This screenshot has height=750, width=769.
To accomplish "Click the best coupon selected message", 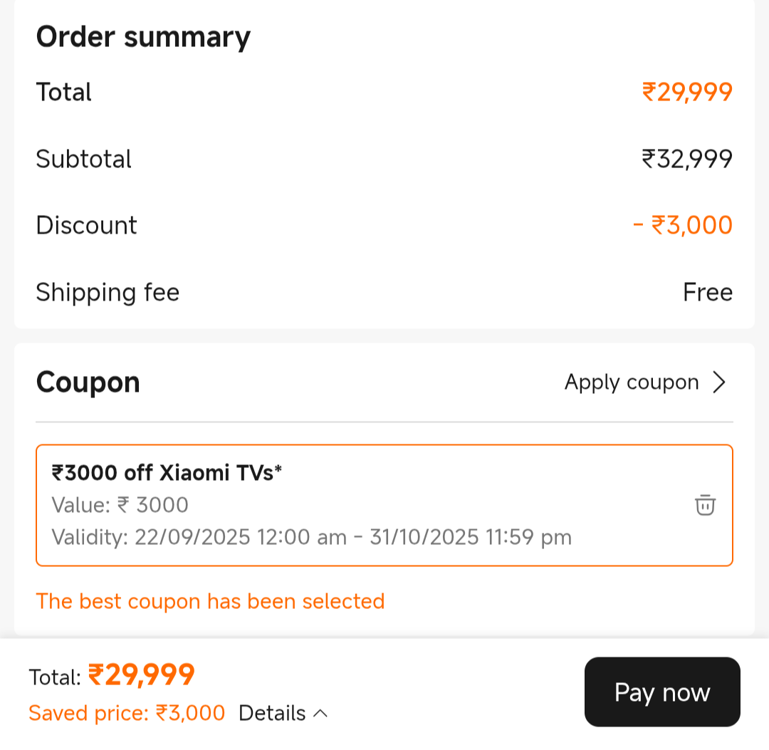I will pos(210,601).
